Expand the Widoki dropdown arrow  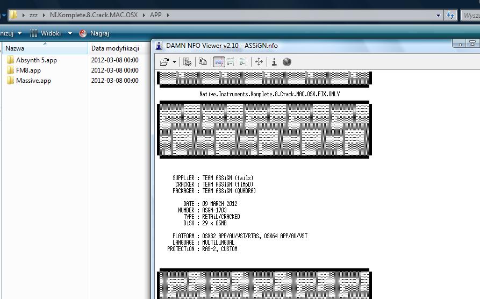coord(70,33)
